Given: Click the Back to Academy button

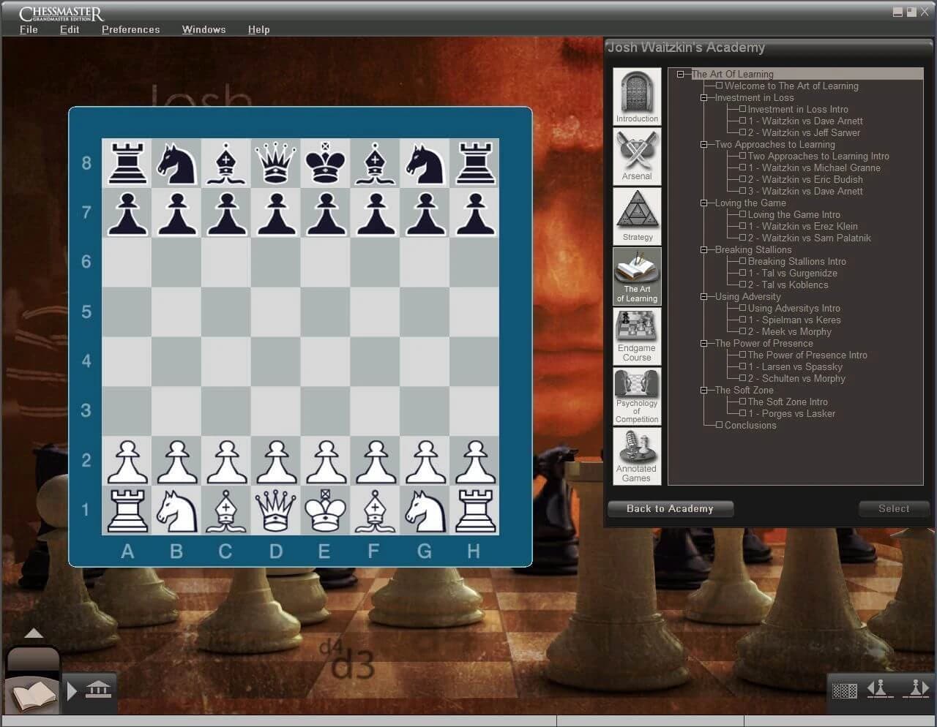Looking at the screenshot, I should coord(670,508).
